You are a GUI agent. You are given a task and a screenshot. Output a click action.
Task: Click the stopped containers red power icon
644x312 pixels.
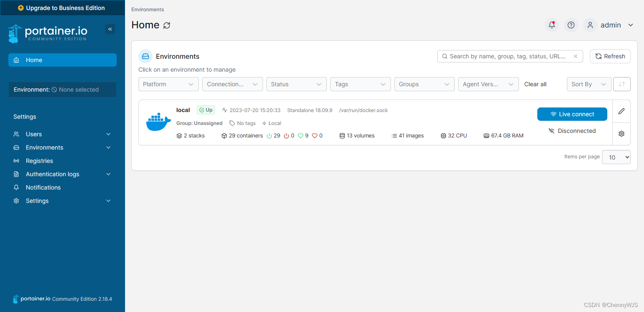pyautogui.click(x=286, y=136)
